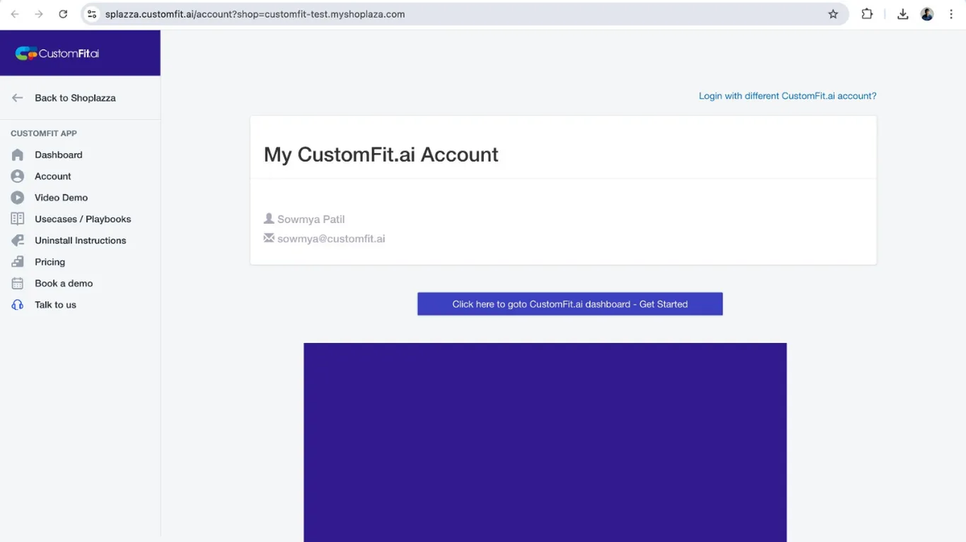Open Login with different CustomFit.ai account link
The image size is (966, 542).
[787, 96]
